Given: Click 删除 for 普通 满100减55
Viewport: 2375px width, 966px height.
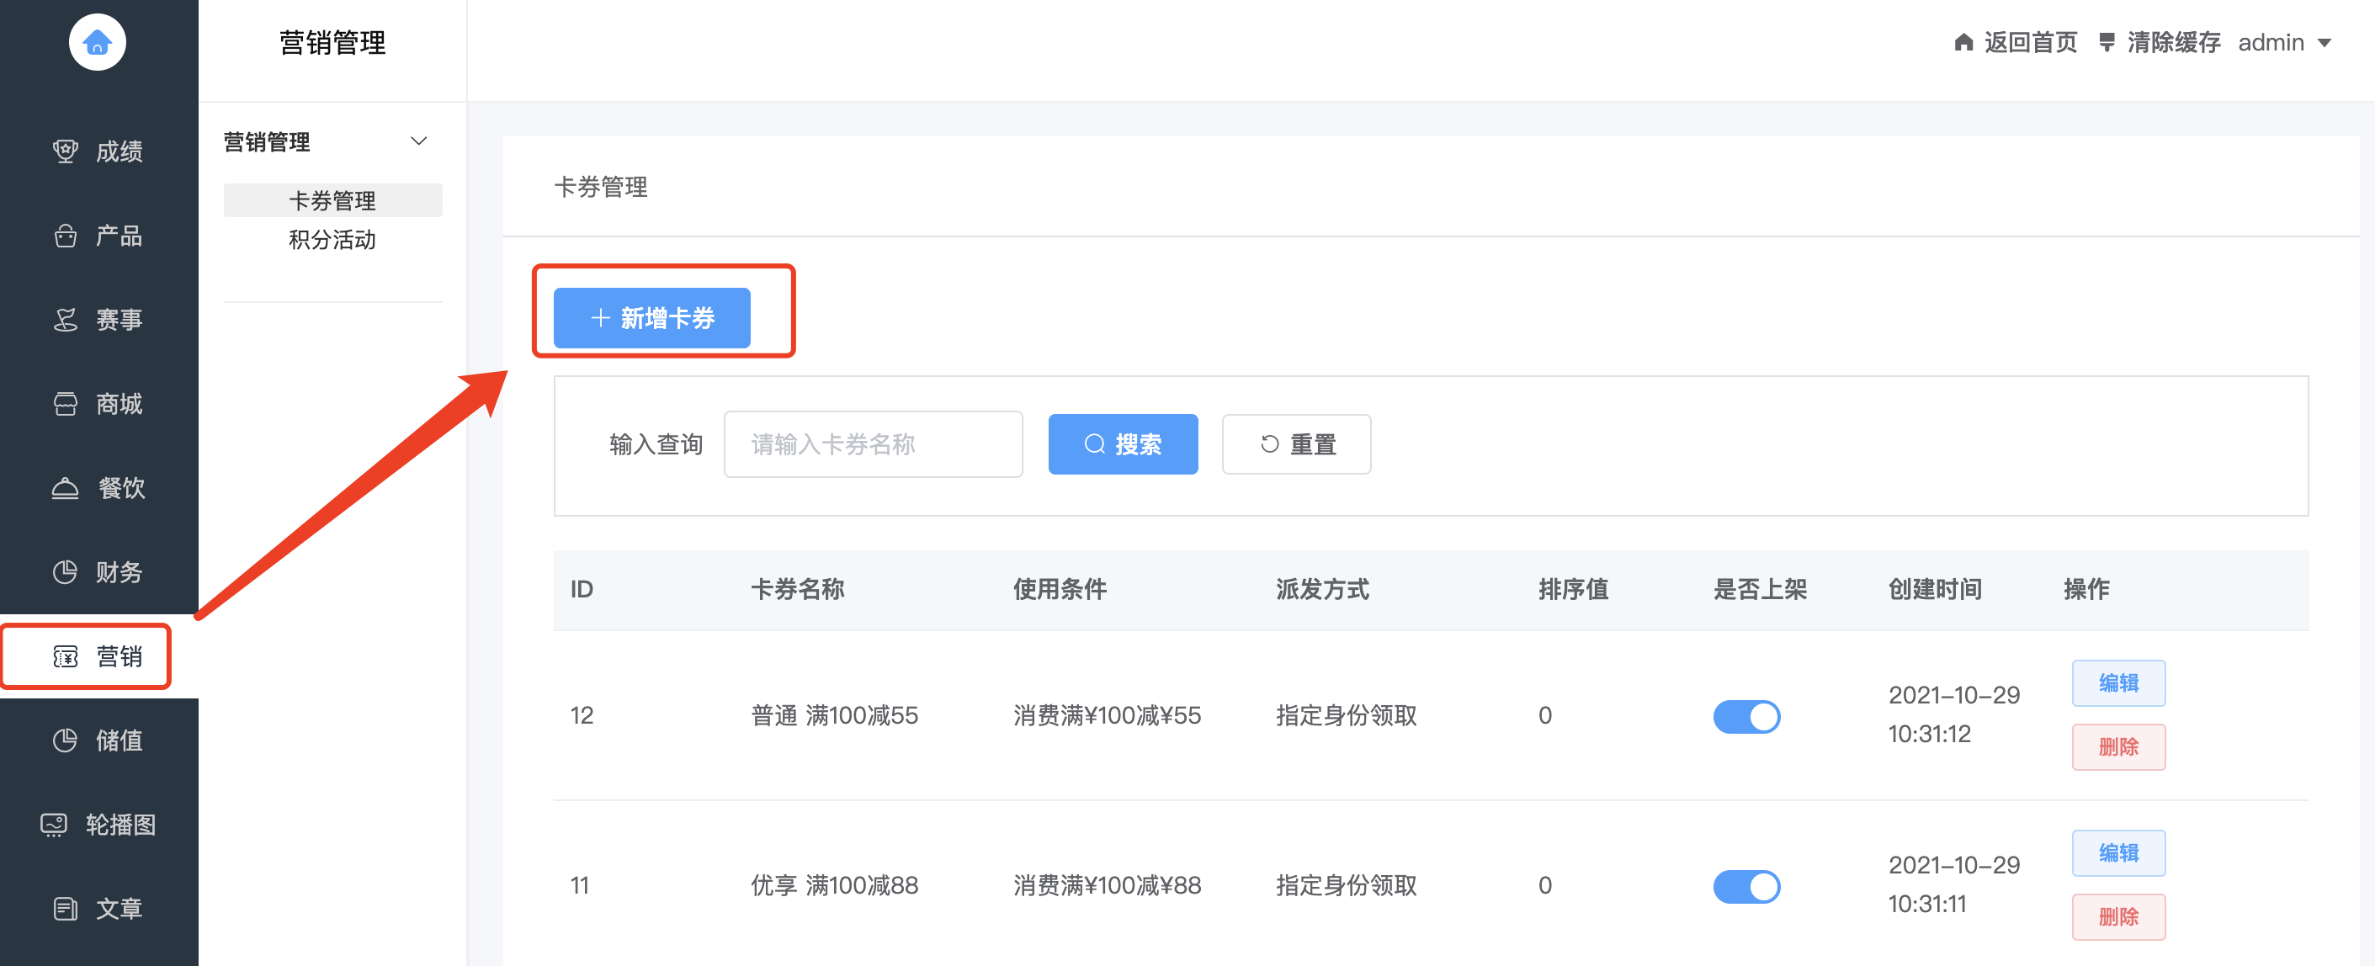Looking at the screenshot, I should (2118, 746).
